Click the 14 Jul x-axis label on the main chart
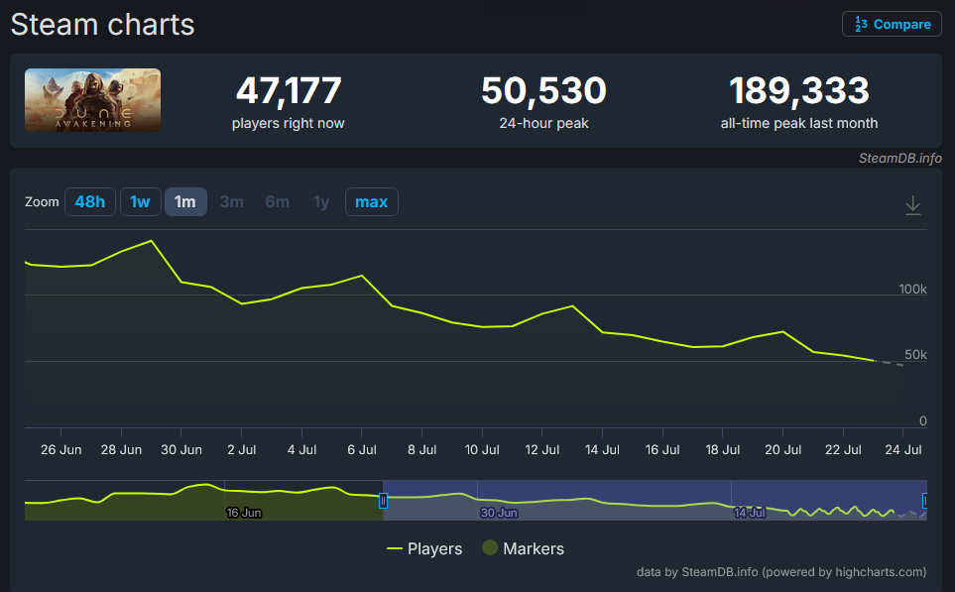 (x=602, y=449)
